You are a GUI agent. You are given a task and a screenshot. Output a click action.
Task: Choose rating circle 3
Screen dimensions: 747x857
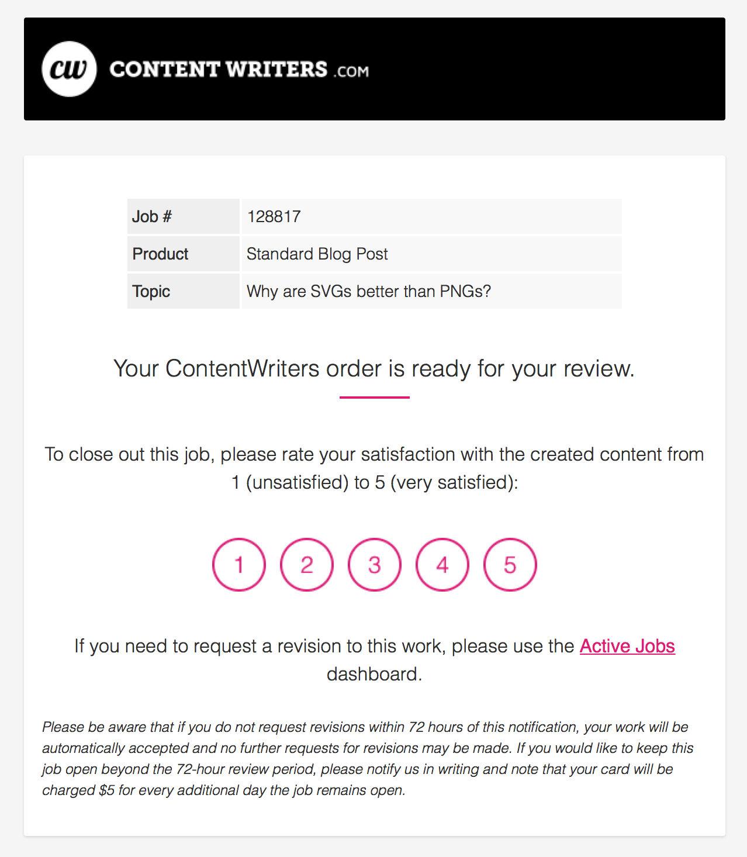pos(375,565)
